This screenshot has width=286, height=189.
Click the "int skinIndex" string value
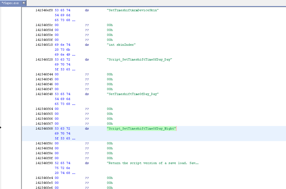(121, 45)
